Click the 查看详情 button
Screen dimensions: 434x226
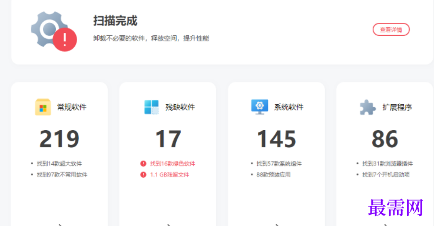[x=391, y=29]
